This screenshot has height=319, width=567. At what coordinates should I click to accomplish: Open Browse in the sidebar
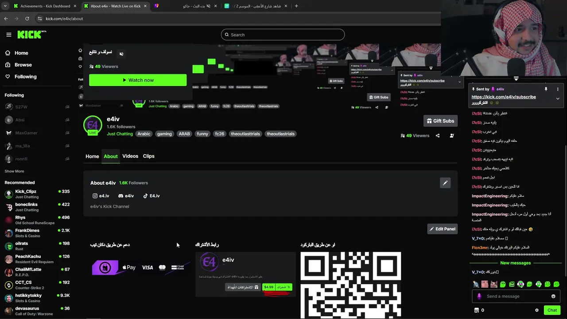coord(18,65)
